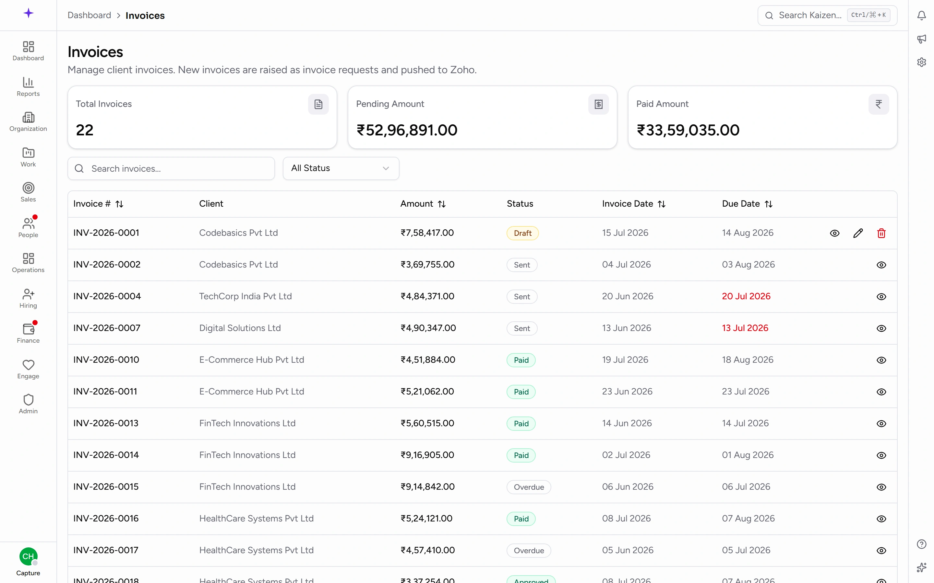
Task: Click the Ctrl+K shortcut badge
Action: pos(868,15)
